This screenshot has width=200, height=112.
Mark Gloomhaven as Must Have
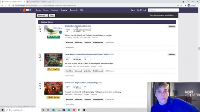click(x=69, y=100)
